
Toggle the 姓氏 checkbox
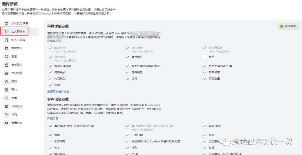pyautogui.click(x=205, y=148)
